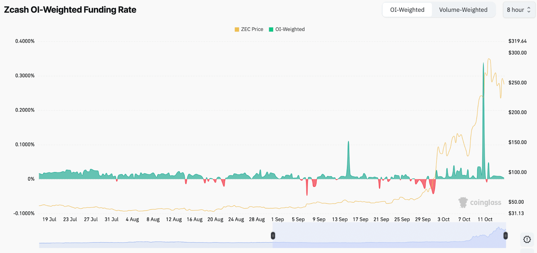Click the $200.00 price axis label

coord(518,112)
